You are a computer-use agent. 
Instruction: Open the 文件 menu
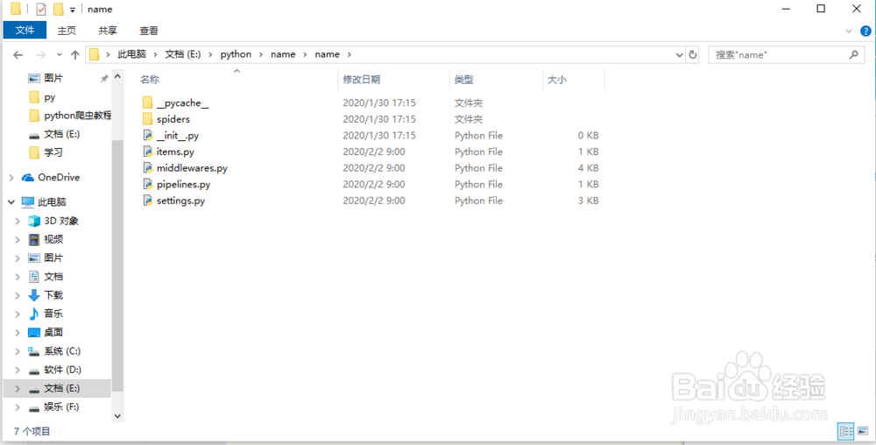click(x=25, y=30)
